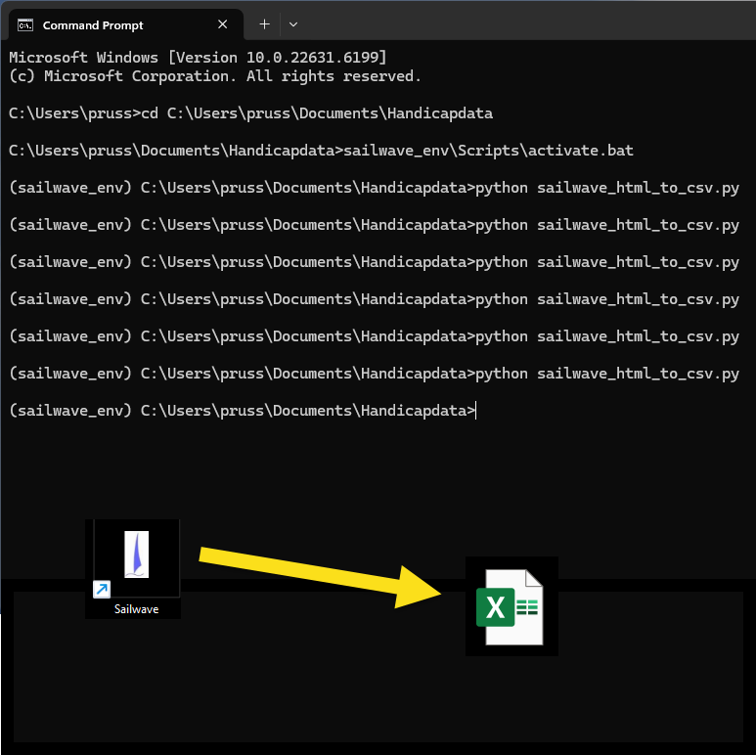Click the green X on the Excel icon
Image resolution: width=756 pixels, height=755 pixels.
coord(496,608)
